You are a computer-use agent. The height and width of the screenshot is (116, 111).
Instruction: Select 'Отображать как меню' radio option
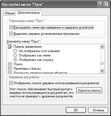point(15,55)
